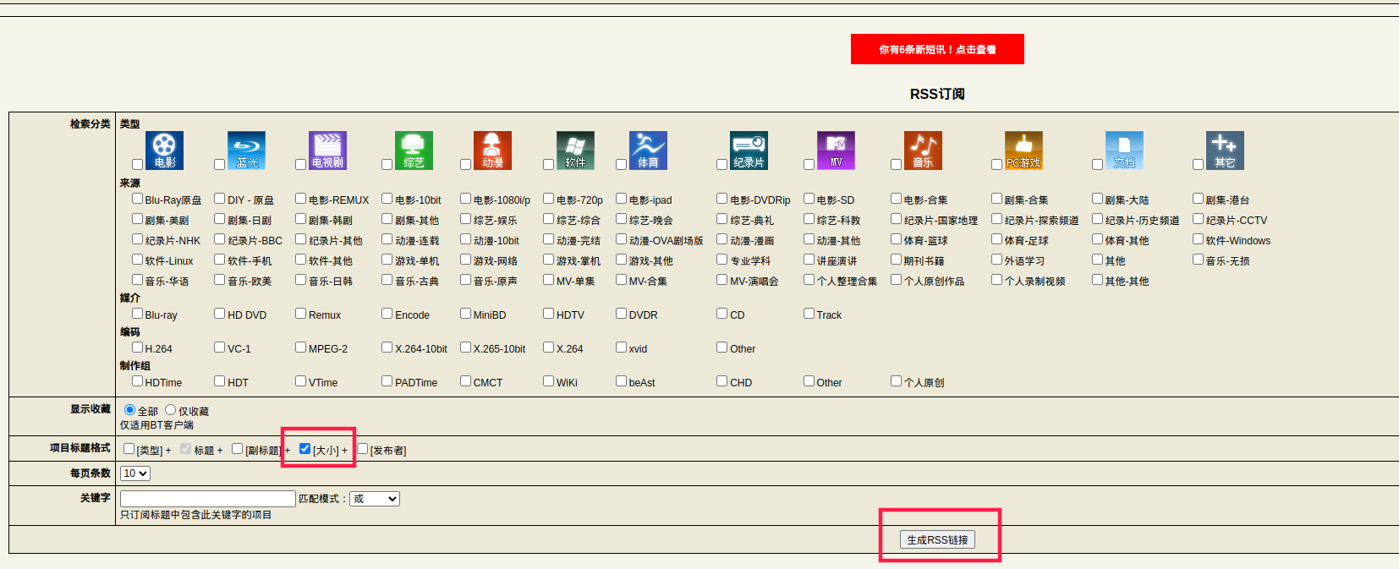The width and height of the screenshot is (1399, 569).
Task: Choose the 全部 radio option
Action: pyautogui.click(x=130, y=410)
